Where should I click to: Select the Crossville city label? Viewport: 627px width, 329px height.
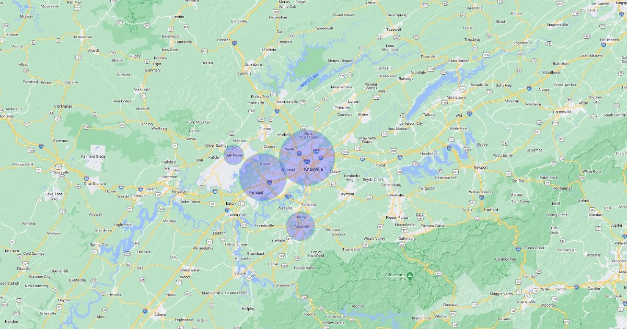coord(61,172)
